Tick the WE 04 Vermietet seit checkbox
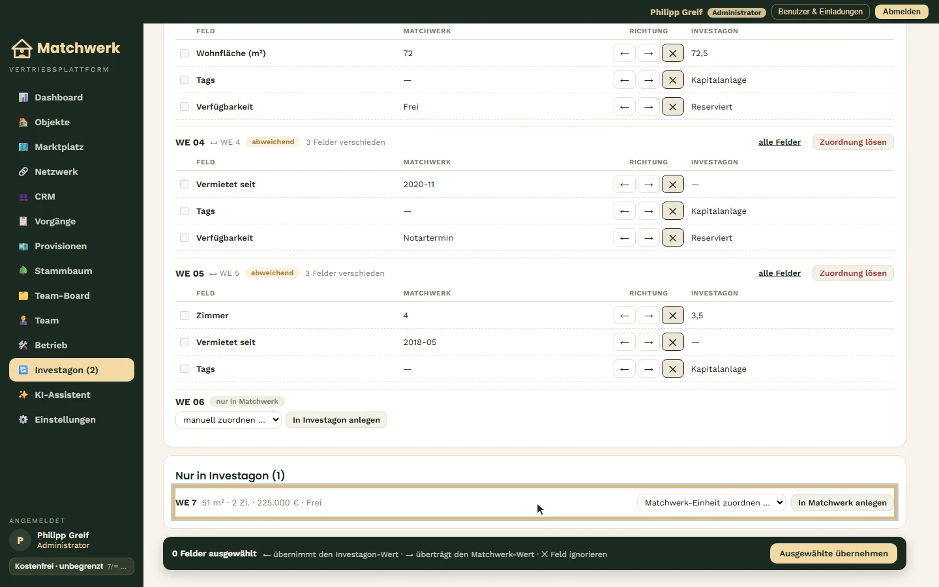The height and width of the screenshot is (587, 939). (x=185, y=185)
